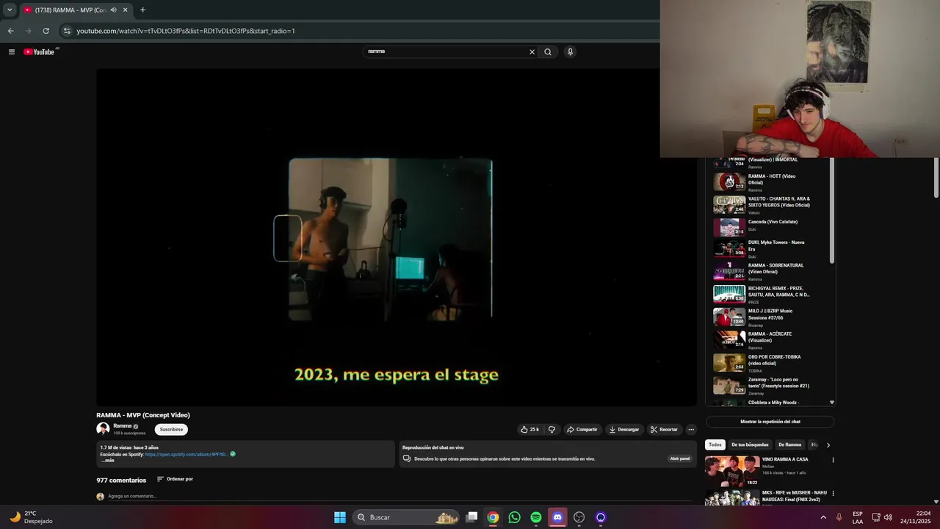Select the De Ramma chip
The height and width of the screenshot is (529, 940).
click(789, 445)
